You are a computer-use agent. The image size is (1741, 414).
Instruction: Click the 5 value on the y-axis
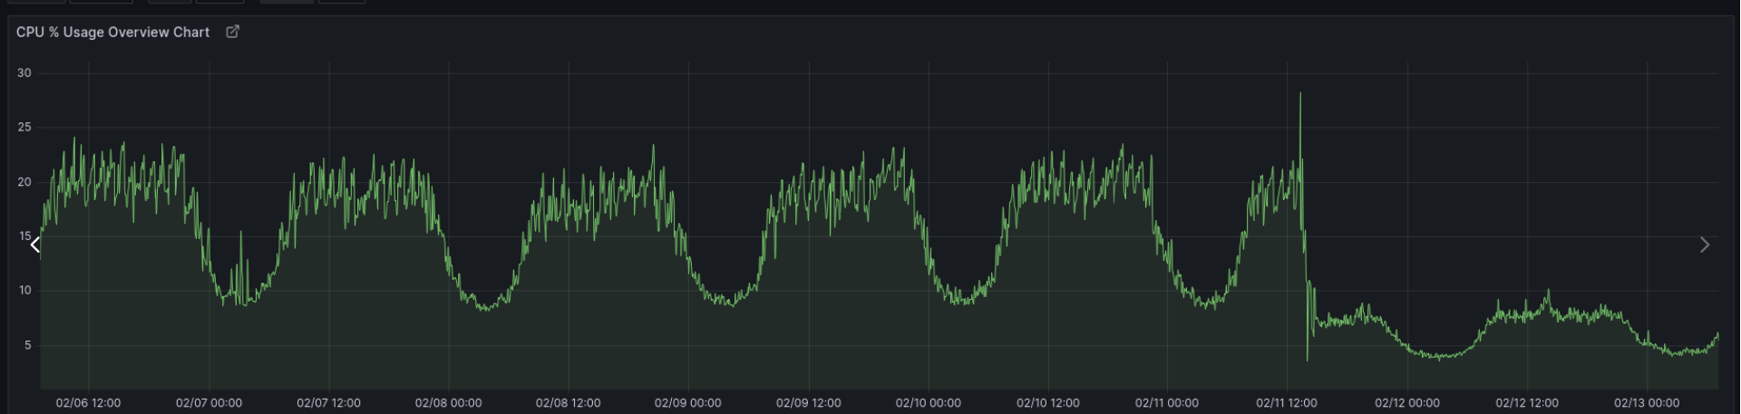point(28,345)
